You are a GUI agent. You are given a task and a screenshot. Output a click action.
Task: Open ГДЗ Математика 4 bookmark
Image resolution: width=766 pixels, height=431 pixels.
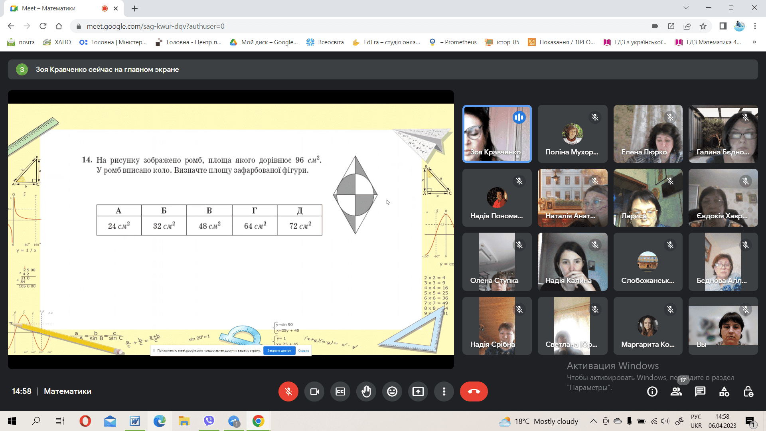pos(708,42)
